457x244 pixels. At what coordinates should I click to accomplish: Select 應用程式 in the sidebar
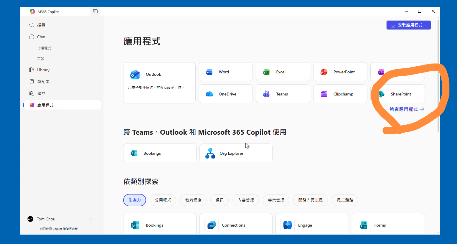(62, 105)
